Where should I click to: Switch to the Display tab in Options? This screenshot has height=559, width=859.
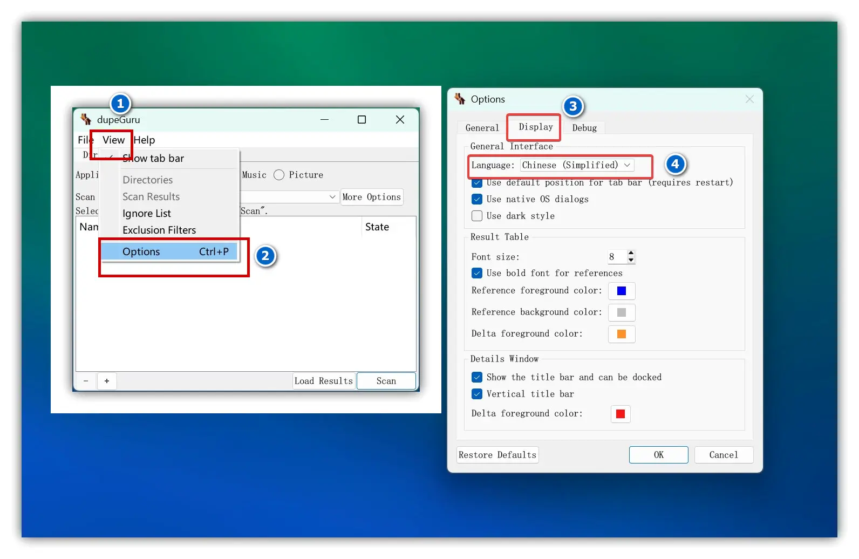tap(536, 127)
